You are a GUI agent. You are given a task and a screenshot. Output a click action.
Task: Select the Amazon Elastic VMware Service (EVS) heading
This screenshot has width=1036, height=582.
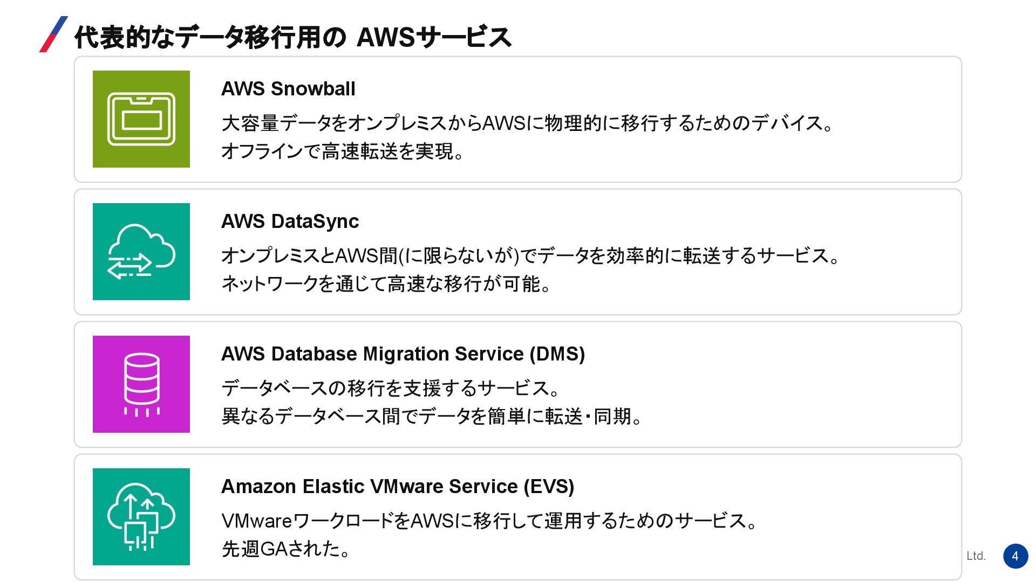pyautogui.click(x=398, y=487)
